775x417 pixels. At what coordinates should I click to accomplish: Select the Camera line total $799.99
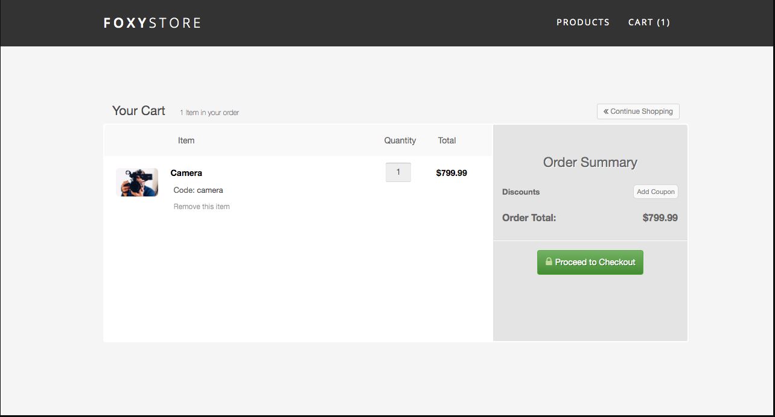point(451,173)
